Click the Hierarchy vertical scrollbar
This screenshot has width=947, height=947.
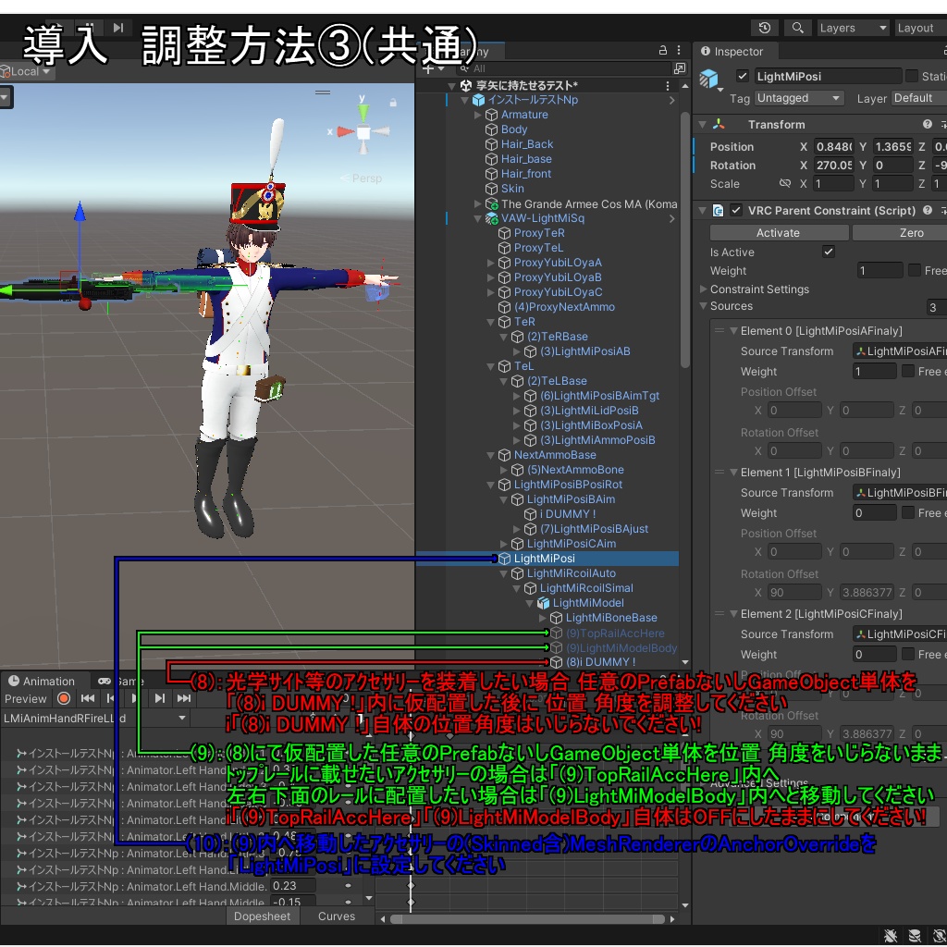(685, 241)
